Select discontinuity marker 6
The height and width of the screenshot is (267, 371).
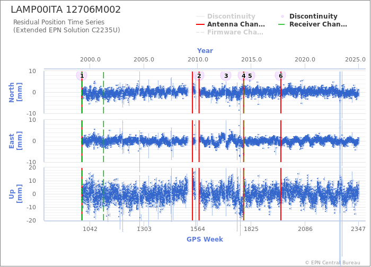pos(280,76)
